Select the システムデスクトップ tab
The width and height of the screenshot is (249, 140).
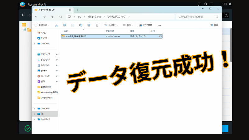51,10
